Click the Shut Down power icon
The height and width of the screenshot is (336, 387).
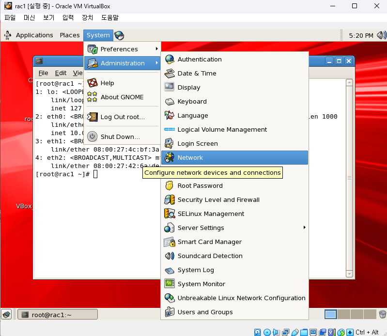93,137
